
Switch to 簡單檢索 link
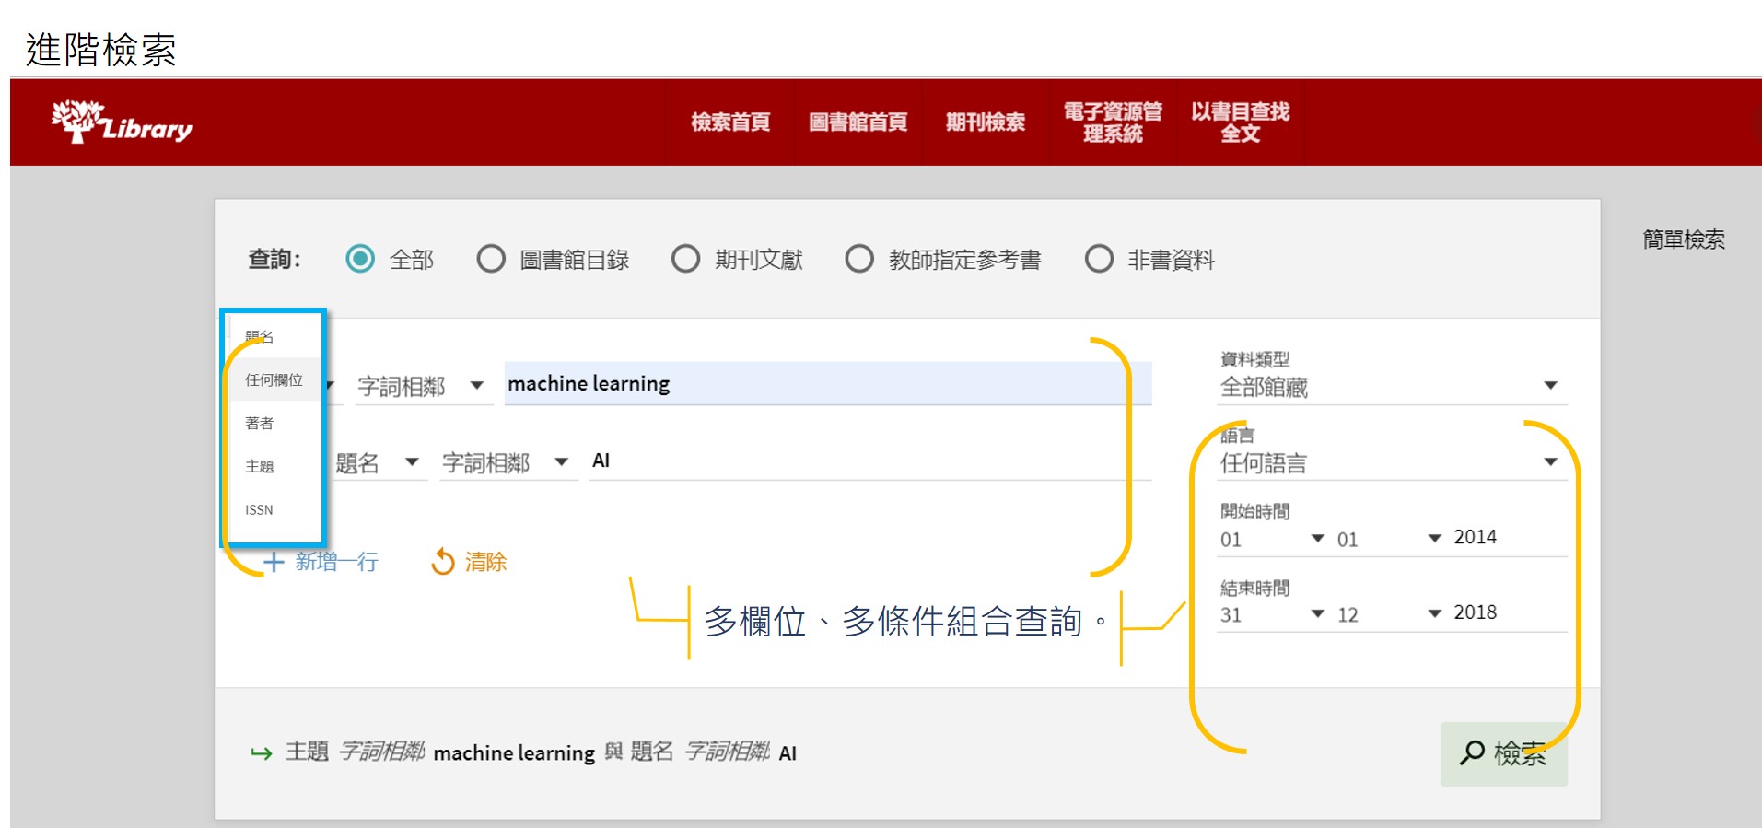(x=1683, y=240)
